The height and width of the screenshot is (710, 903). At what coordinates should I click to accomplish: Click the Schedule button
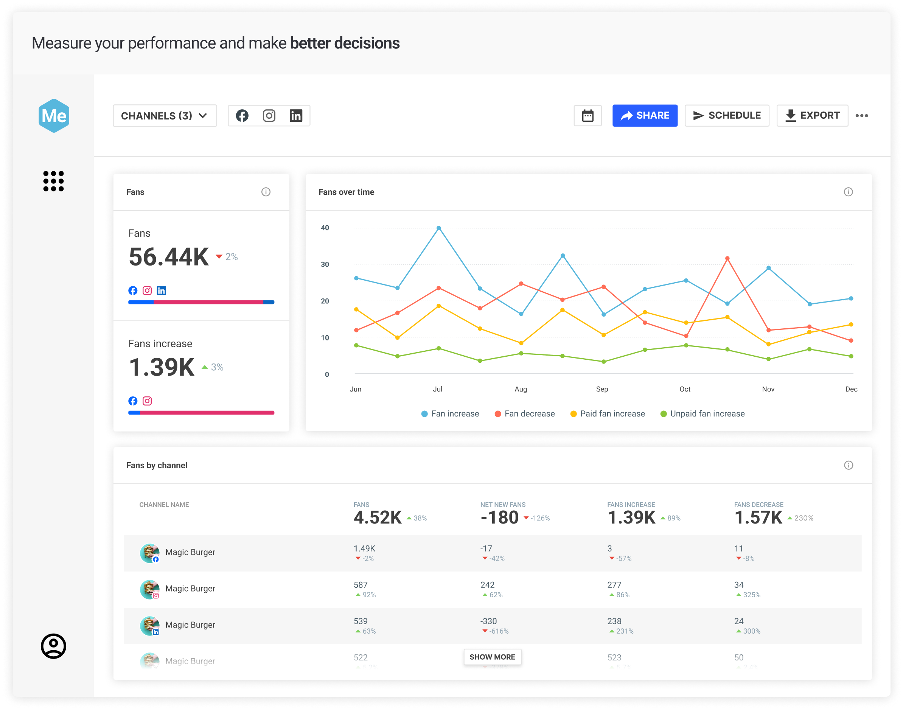727,116
